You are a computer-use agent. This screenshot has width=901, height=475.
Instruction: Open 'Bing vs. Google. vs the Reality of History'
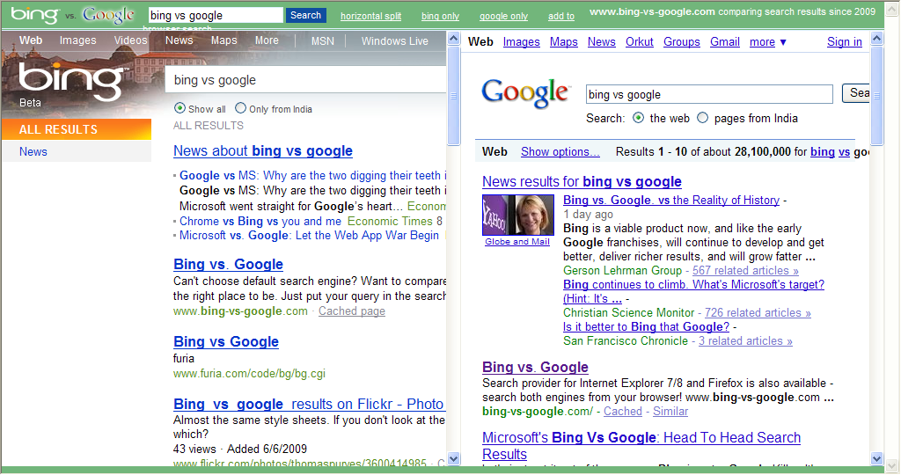point(671,201)
